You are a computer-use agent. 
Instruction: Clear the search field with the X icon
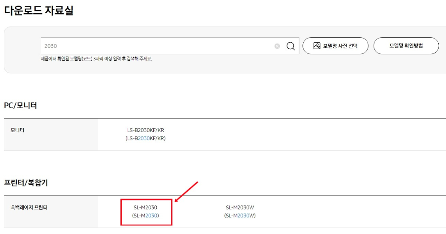click(x=277, y=46)
